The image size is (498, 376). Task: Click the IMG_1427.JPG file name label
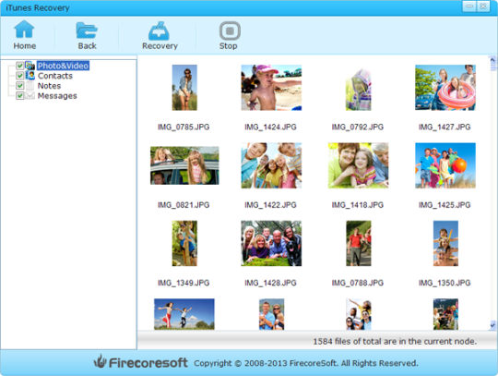445,127
